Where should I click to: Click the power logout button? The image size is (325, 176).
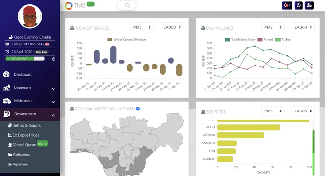[298, 6]
